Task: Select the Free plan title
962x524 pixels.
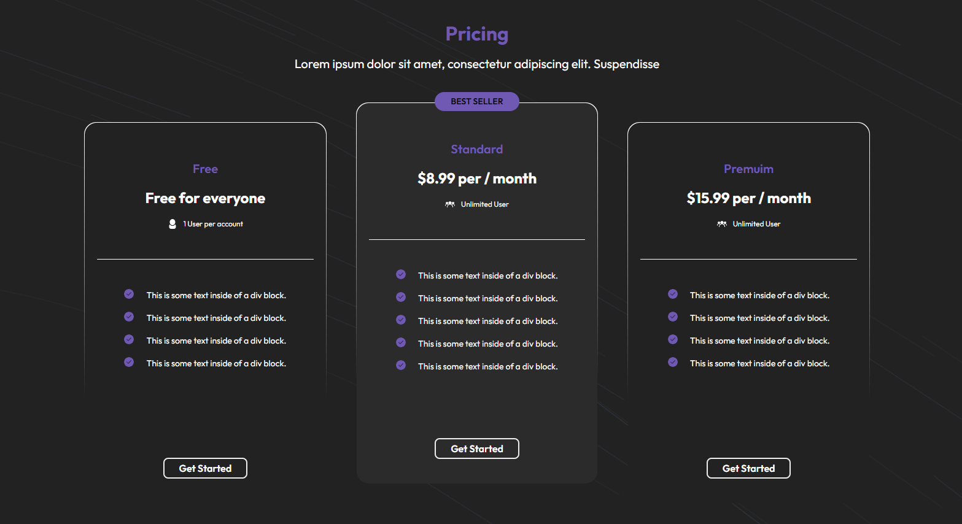Action: [205, 169]
